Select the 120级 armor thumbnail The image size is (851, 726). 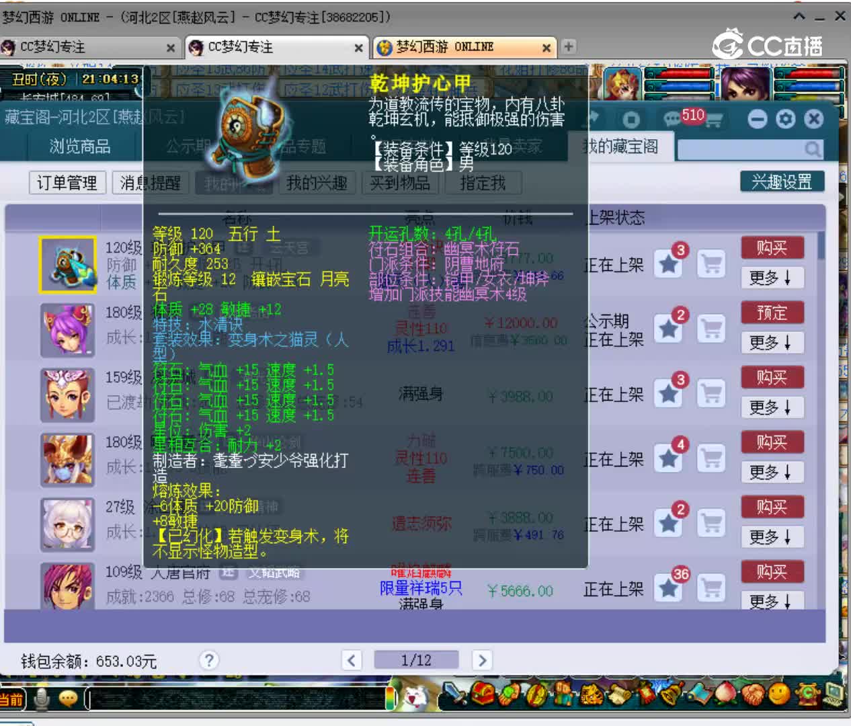(x=67, y=264)
